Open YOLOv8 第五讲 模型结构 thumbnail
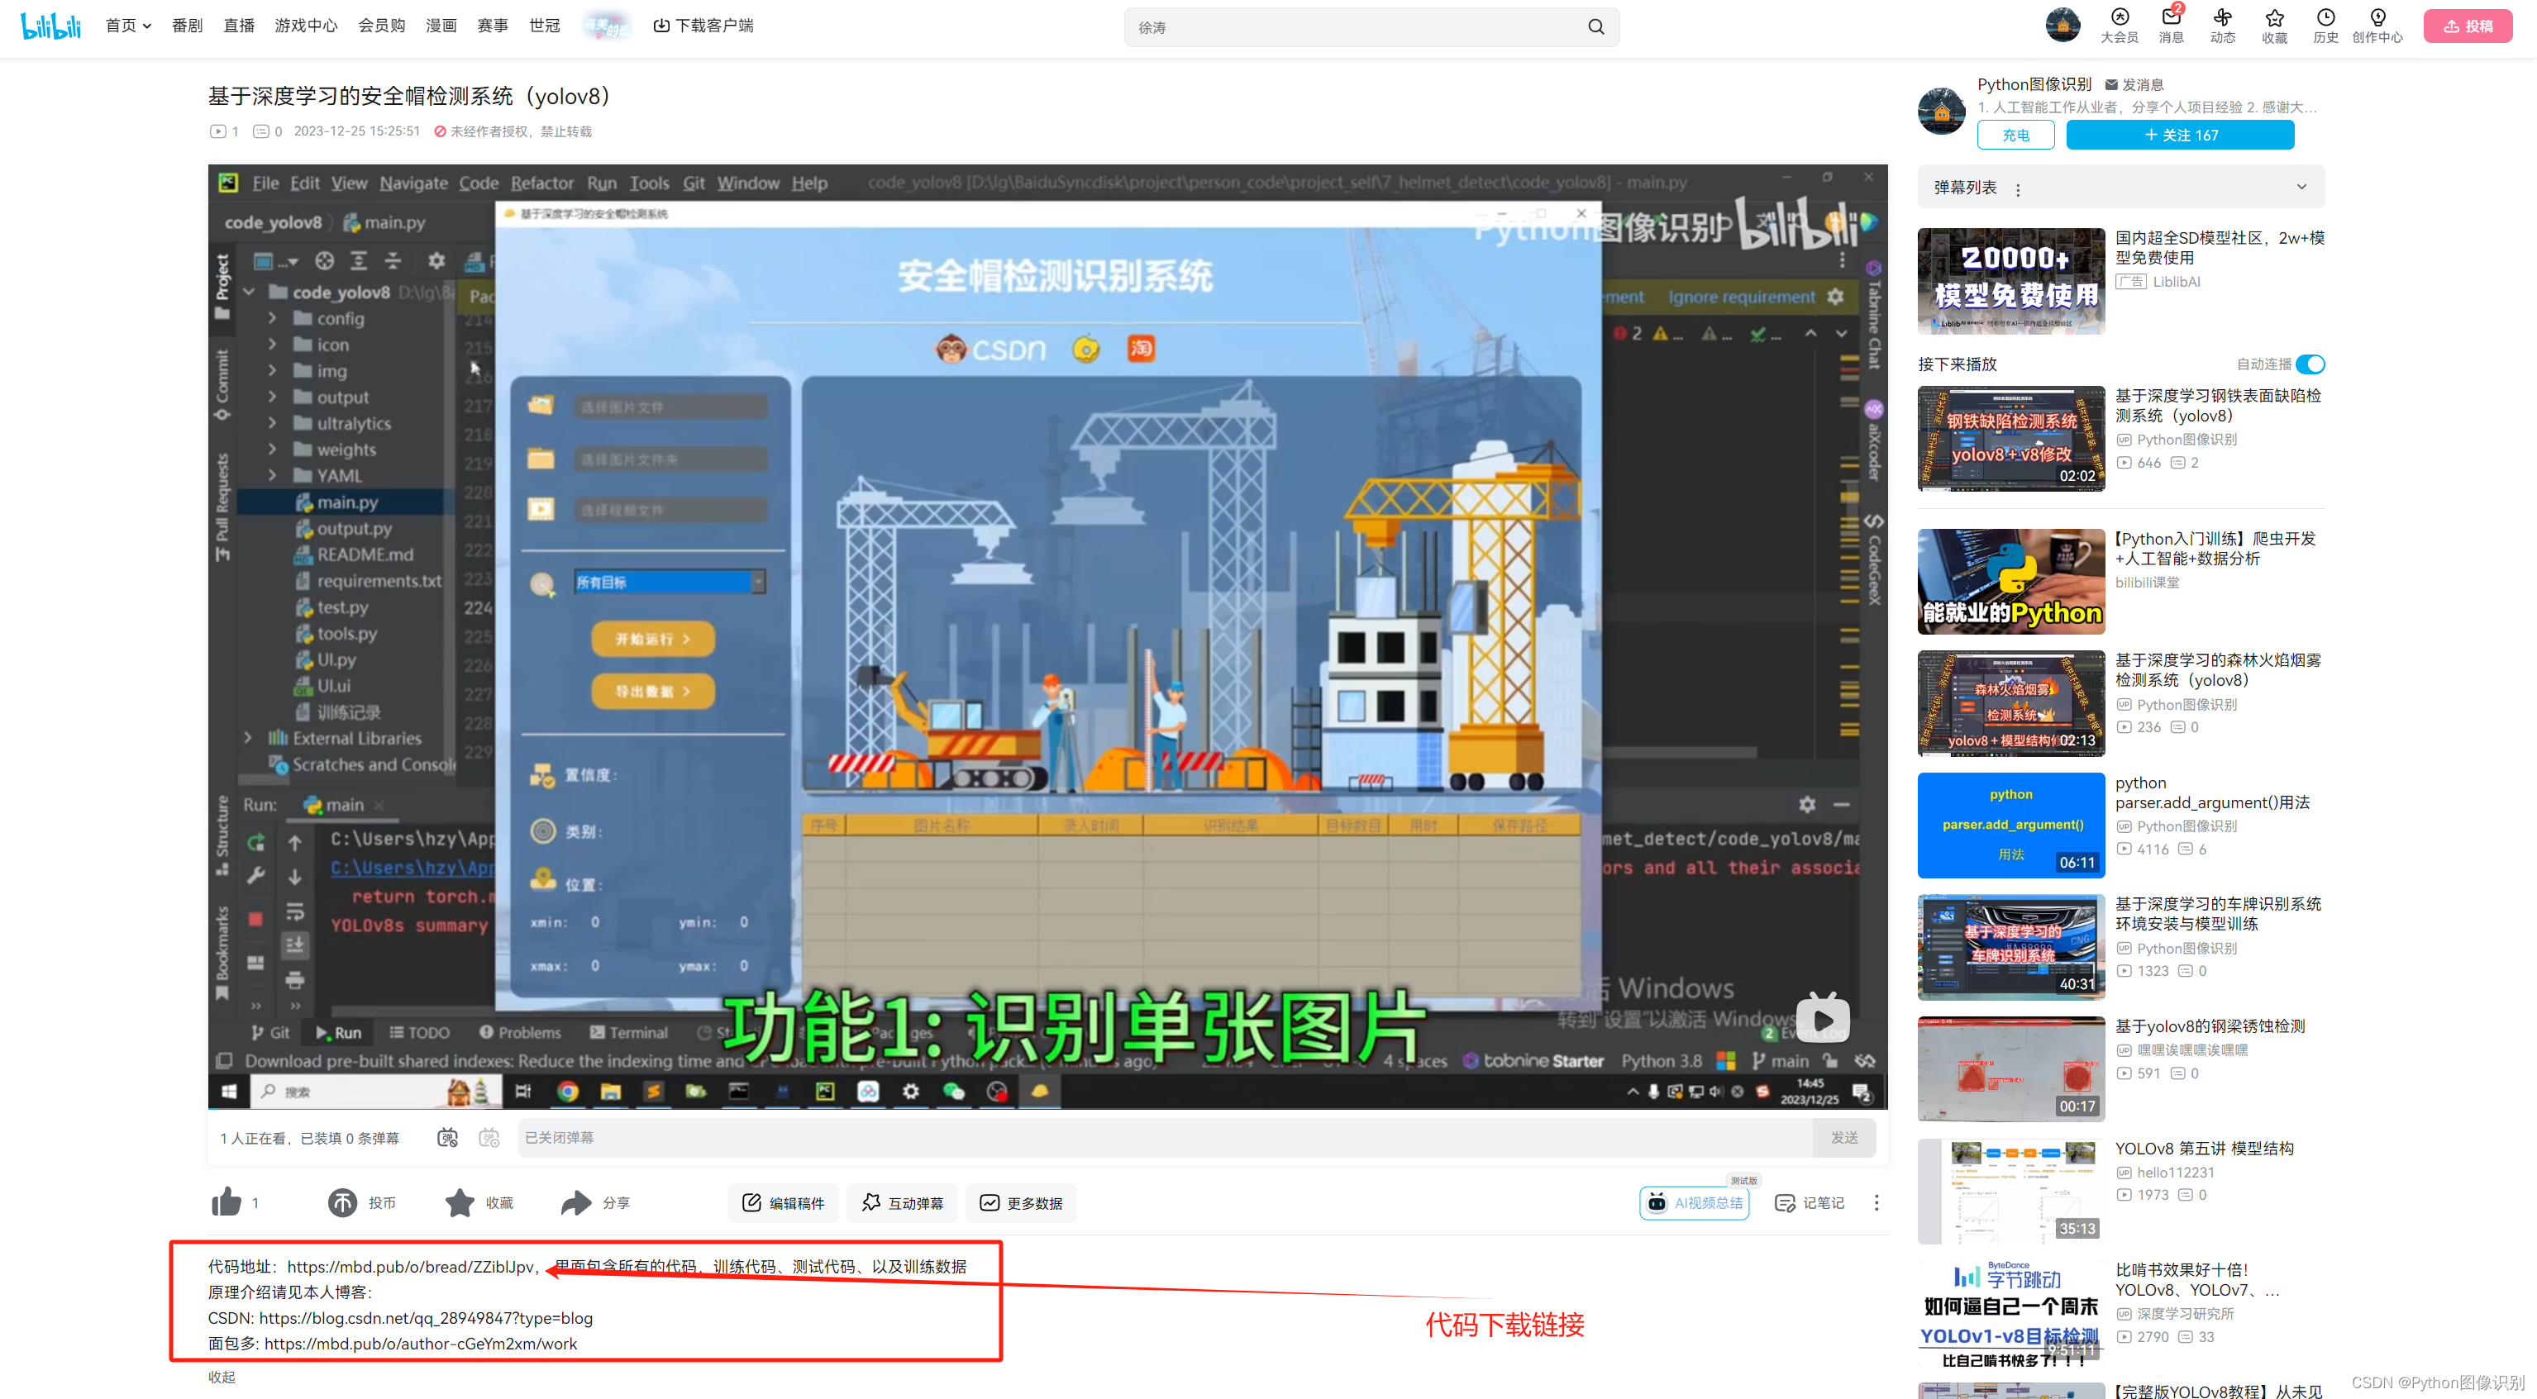Image resolution: width=2537 pixels, height=1399 pixels. (2011, 1192)
